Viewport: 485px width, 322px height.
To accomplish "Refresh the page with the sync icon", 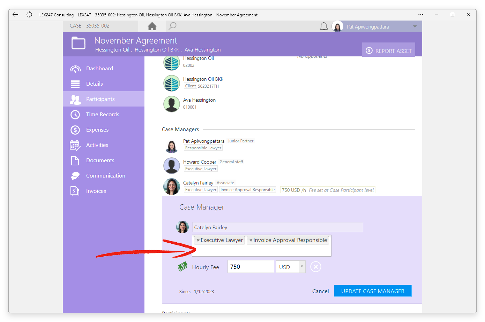I will pos(29,15).
